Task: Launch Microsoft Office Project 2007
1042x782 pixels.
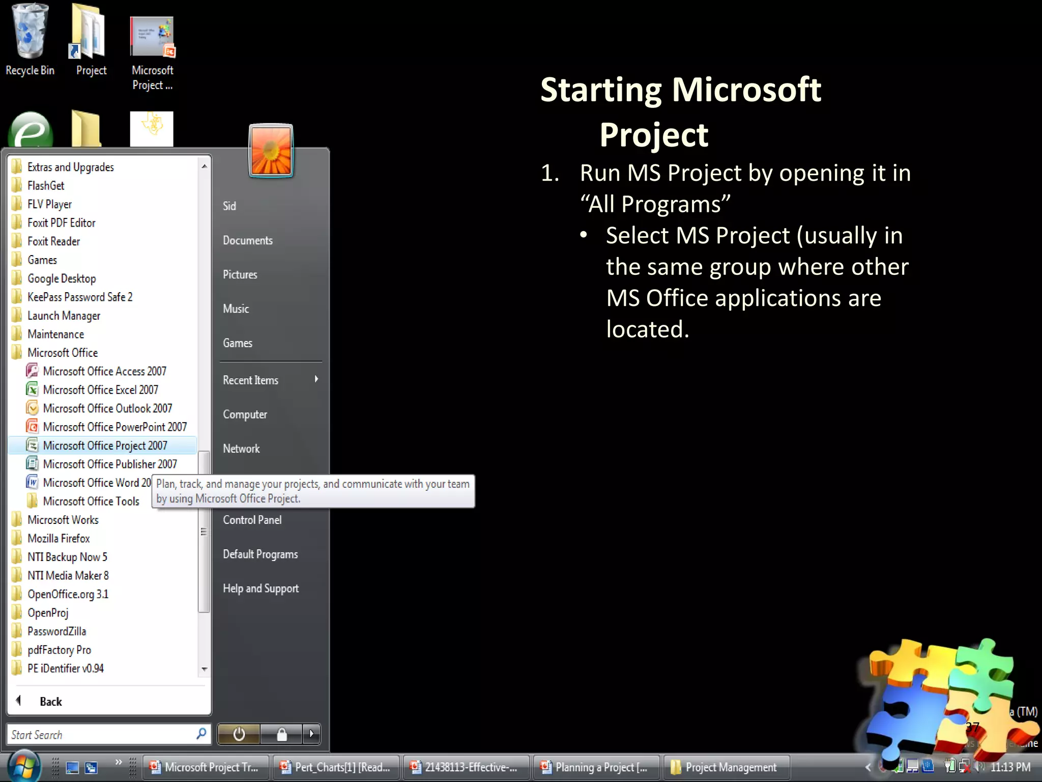Action: [x=102, y=445]
